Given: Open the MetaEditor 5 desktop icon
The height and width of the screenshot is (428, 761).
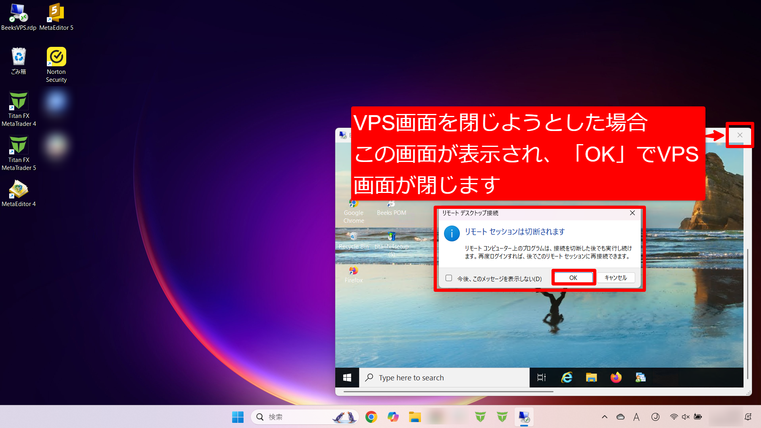Looking at the screenshot, I should [56, 17].
